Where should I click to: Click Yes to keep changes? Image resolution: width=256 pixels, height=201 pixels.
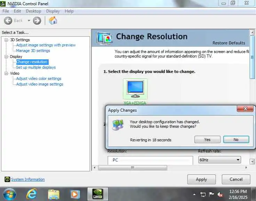(x=207, y=140)
